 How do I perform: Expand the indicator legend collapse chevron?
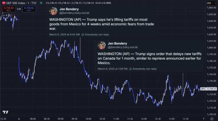pyautogui.click(x=4, y=15)
